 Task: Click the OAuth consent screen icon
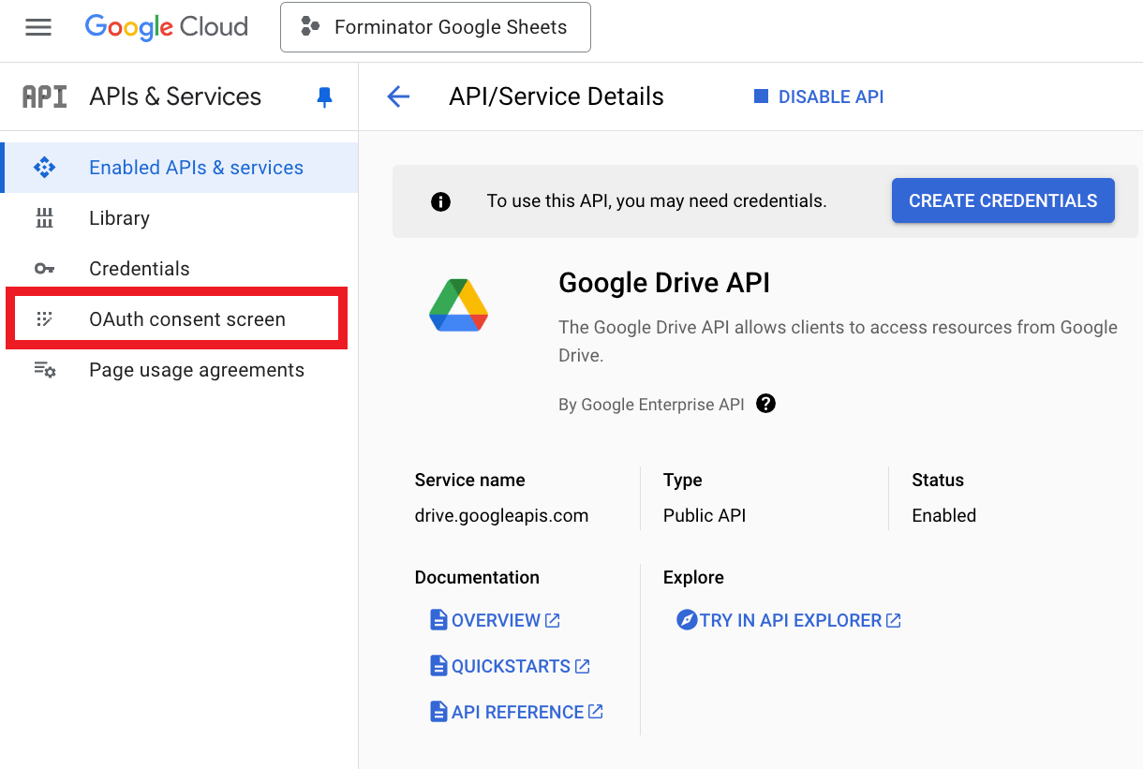(44, 319)
